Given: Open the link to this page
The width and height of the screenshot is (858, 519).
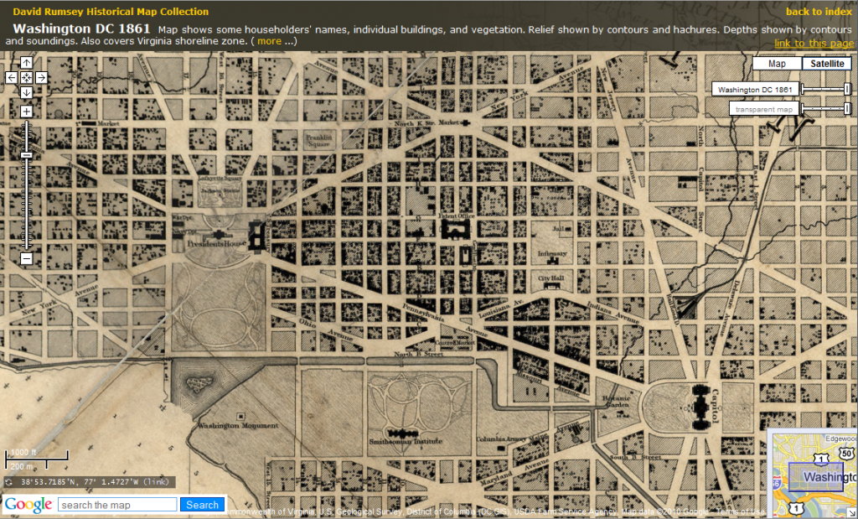Looking at the screenshot, I should point(814,44).
